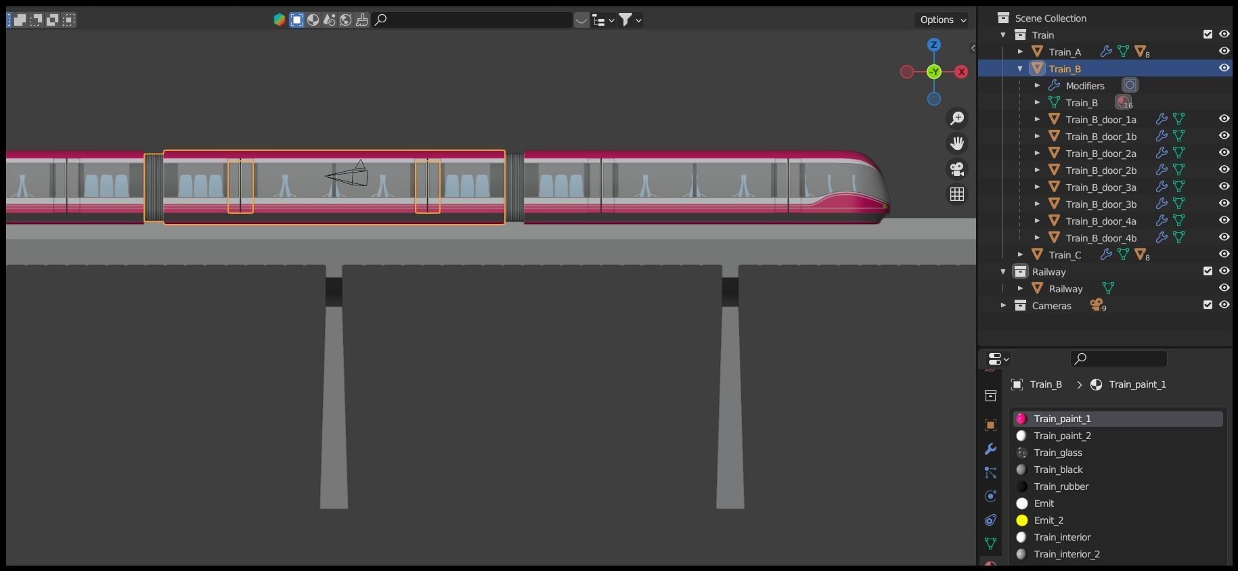Toggle visibility eye for Train_C
This screenshot has width=1238, height=571.
1224,254
